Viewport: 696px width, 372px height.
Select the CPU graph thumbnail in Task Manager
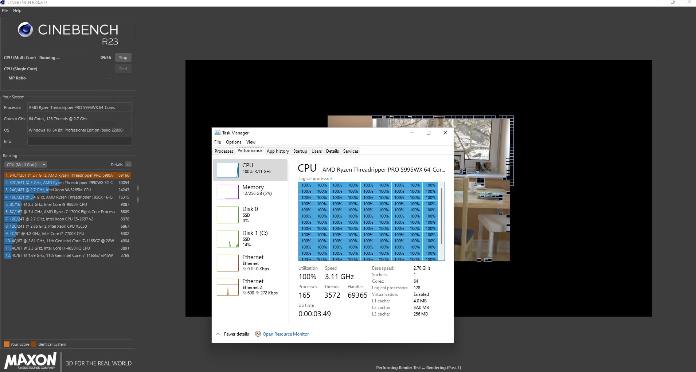(x=227, y=170)
